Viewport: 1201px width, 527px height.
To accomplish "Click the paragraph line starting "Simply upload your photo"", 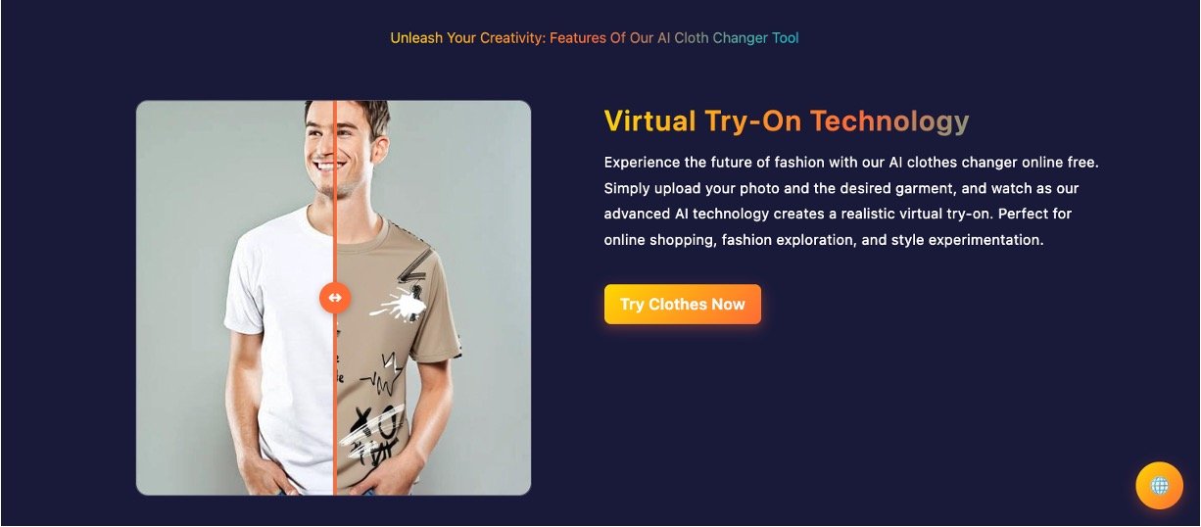I will (x=841, y=187).
